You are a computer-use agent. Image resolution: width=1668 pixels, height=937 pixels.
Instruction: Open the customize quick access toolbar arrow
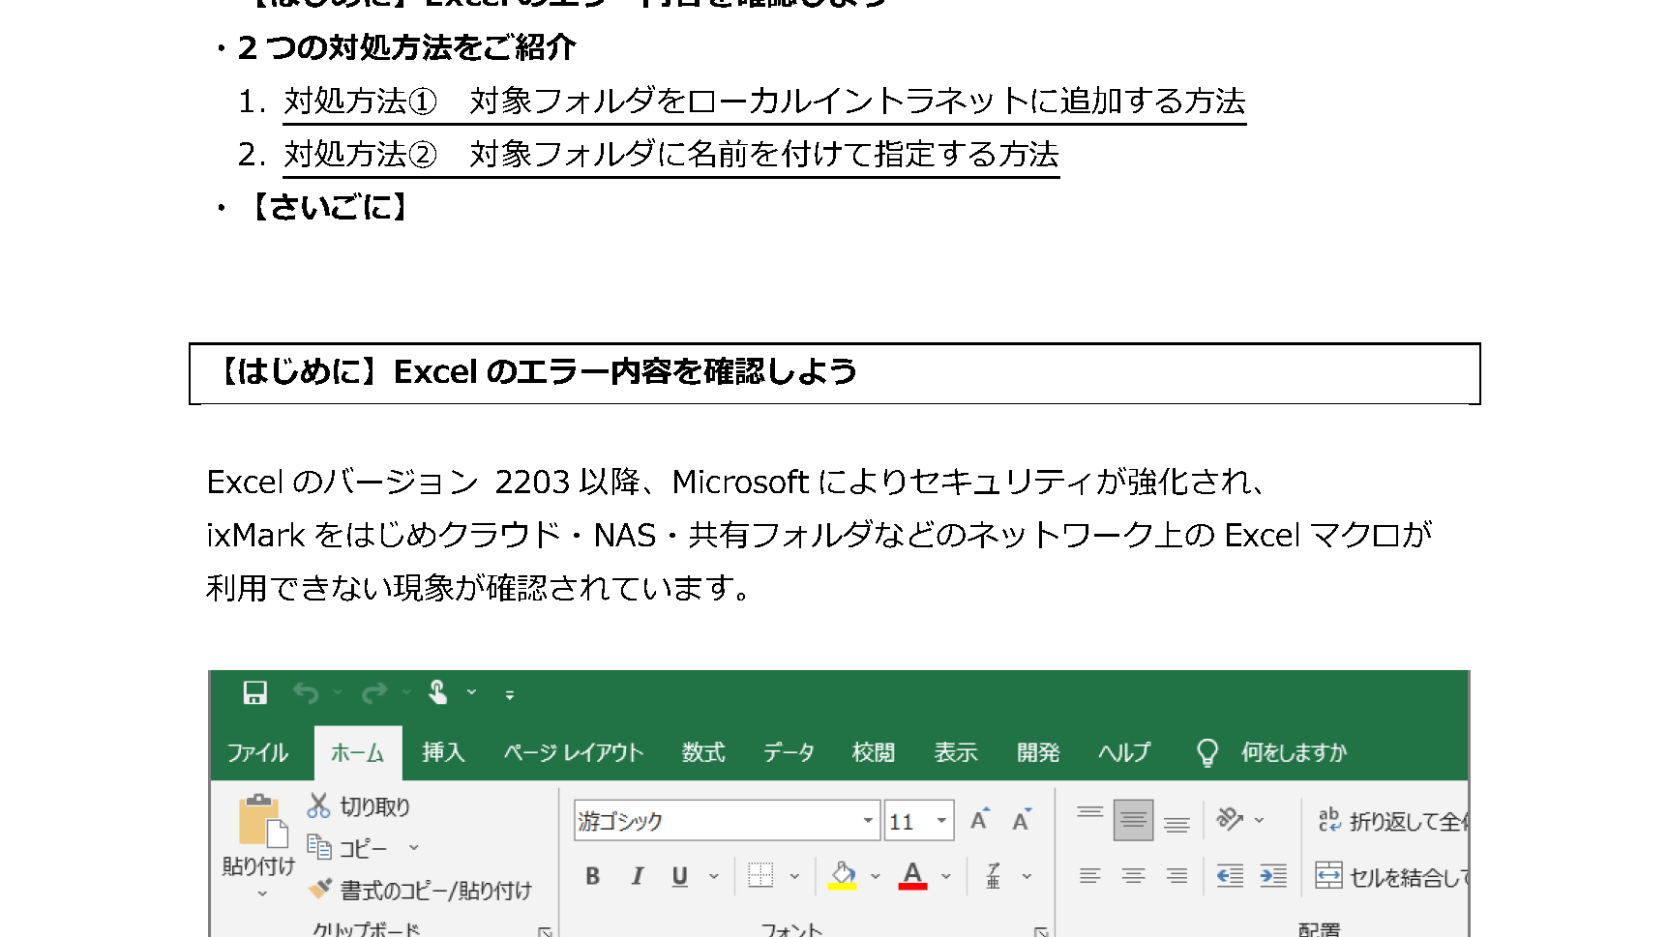click(510, 694)
